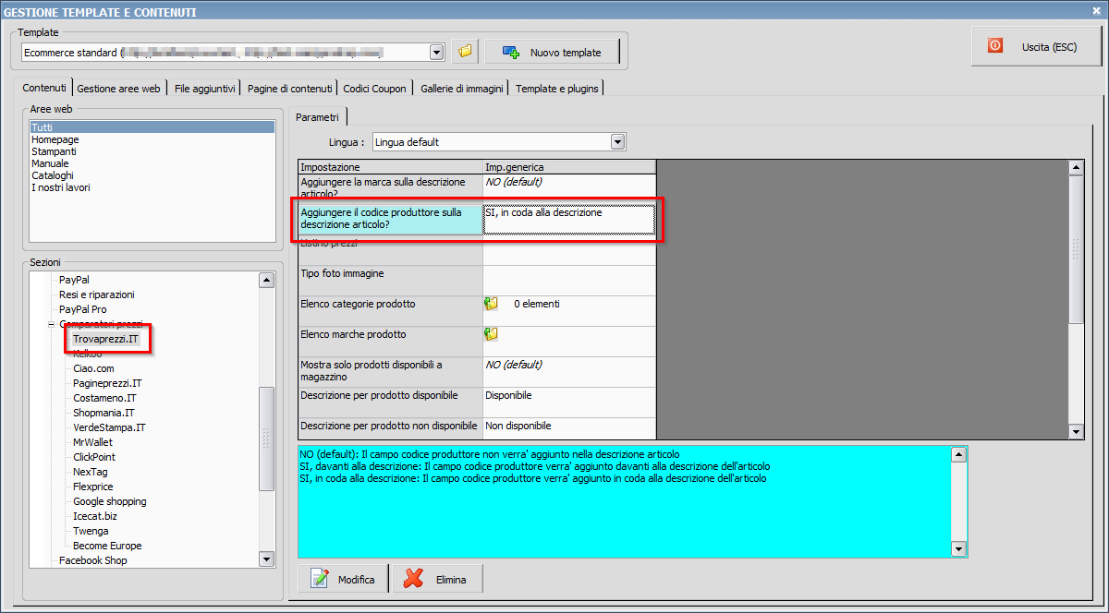Select Cataloghi in Aree web list
Image resolution: width=1109 pixels, height=613 pixels.
click(53, 175)
